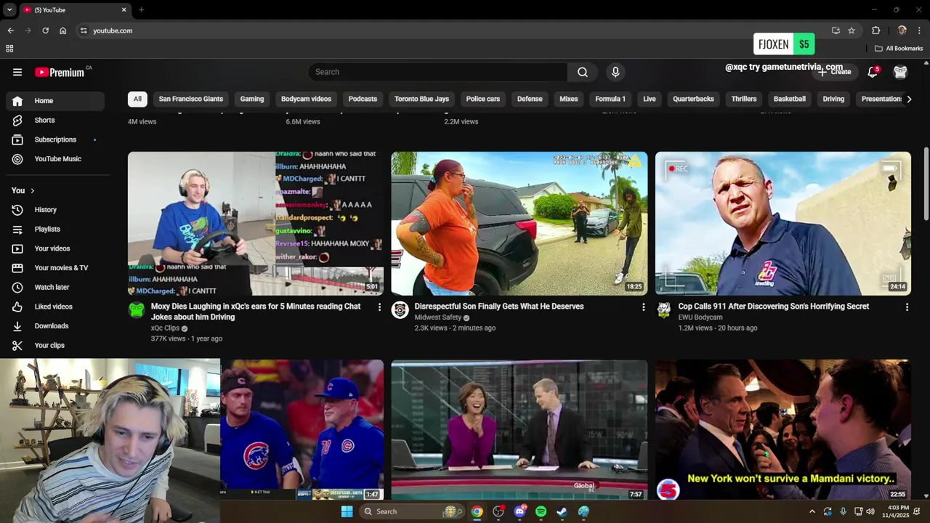The image size is (930, 523).
Task: Open more options for Disrespectful Son video
Action: (x=643, y=307)
